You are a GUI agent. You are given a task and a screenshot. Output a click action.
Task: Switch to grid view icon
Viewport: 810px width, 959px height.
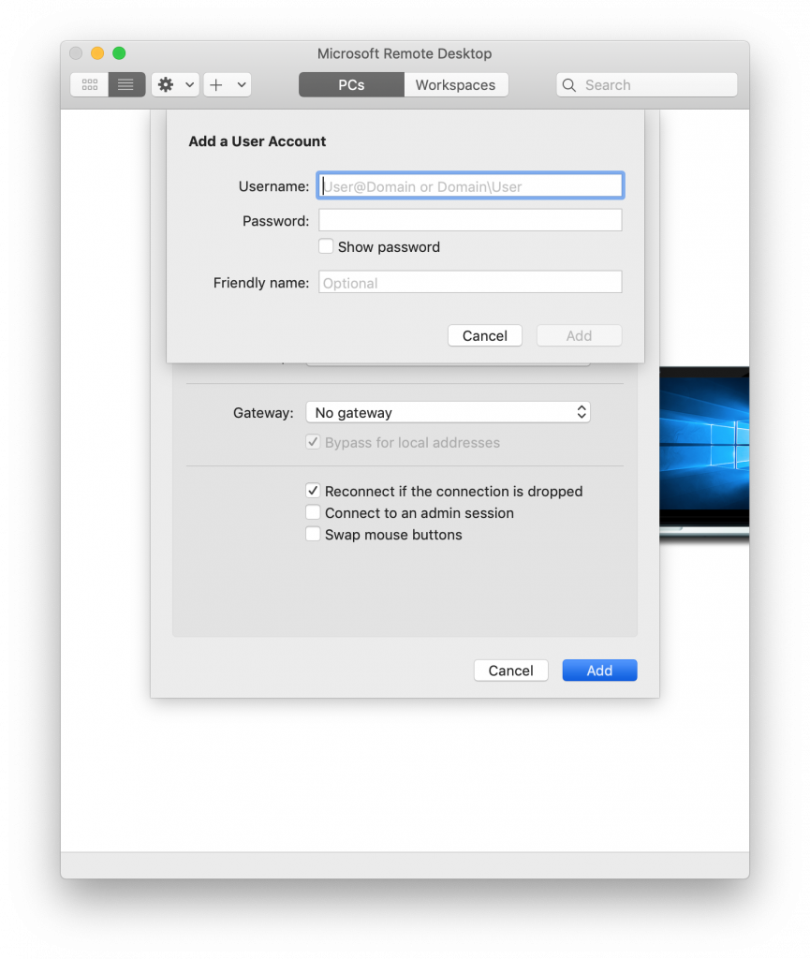coord(90,85)
